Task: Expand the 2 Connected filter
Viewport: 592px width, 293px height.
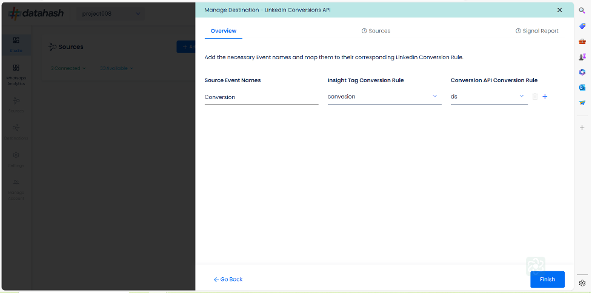Action: point(68,68)
